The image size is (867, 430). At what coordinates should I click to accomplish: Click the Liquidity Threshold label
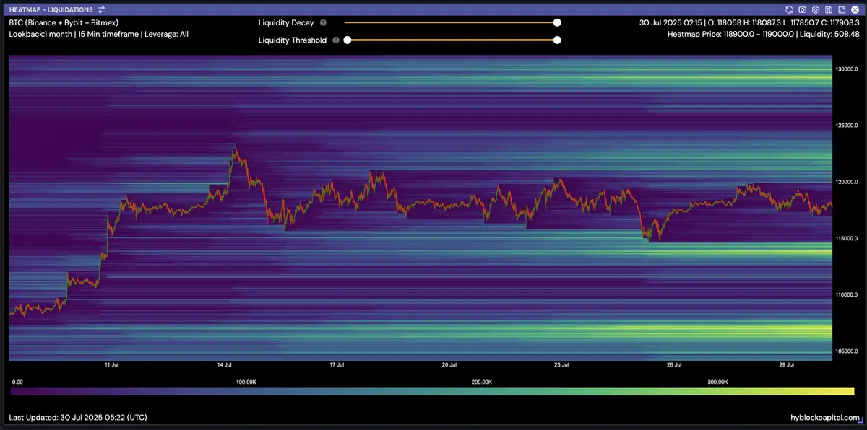tap(293, 40)
